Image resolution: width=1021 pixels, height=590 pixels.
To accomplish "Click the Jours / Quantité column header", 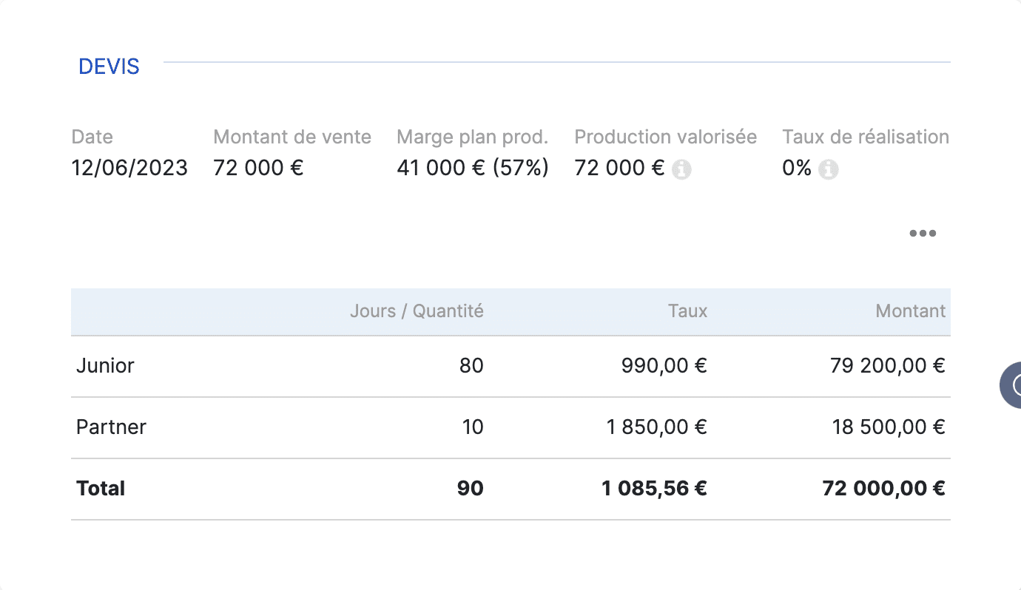I will pos(417,311).
